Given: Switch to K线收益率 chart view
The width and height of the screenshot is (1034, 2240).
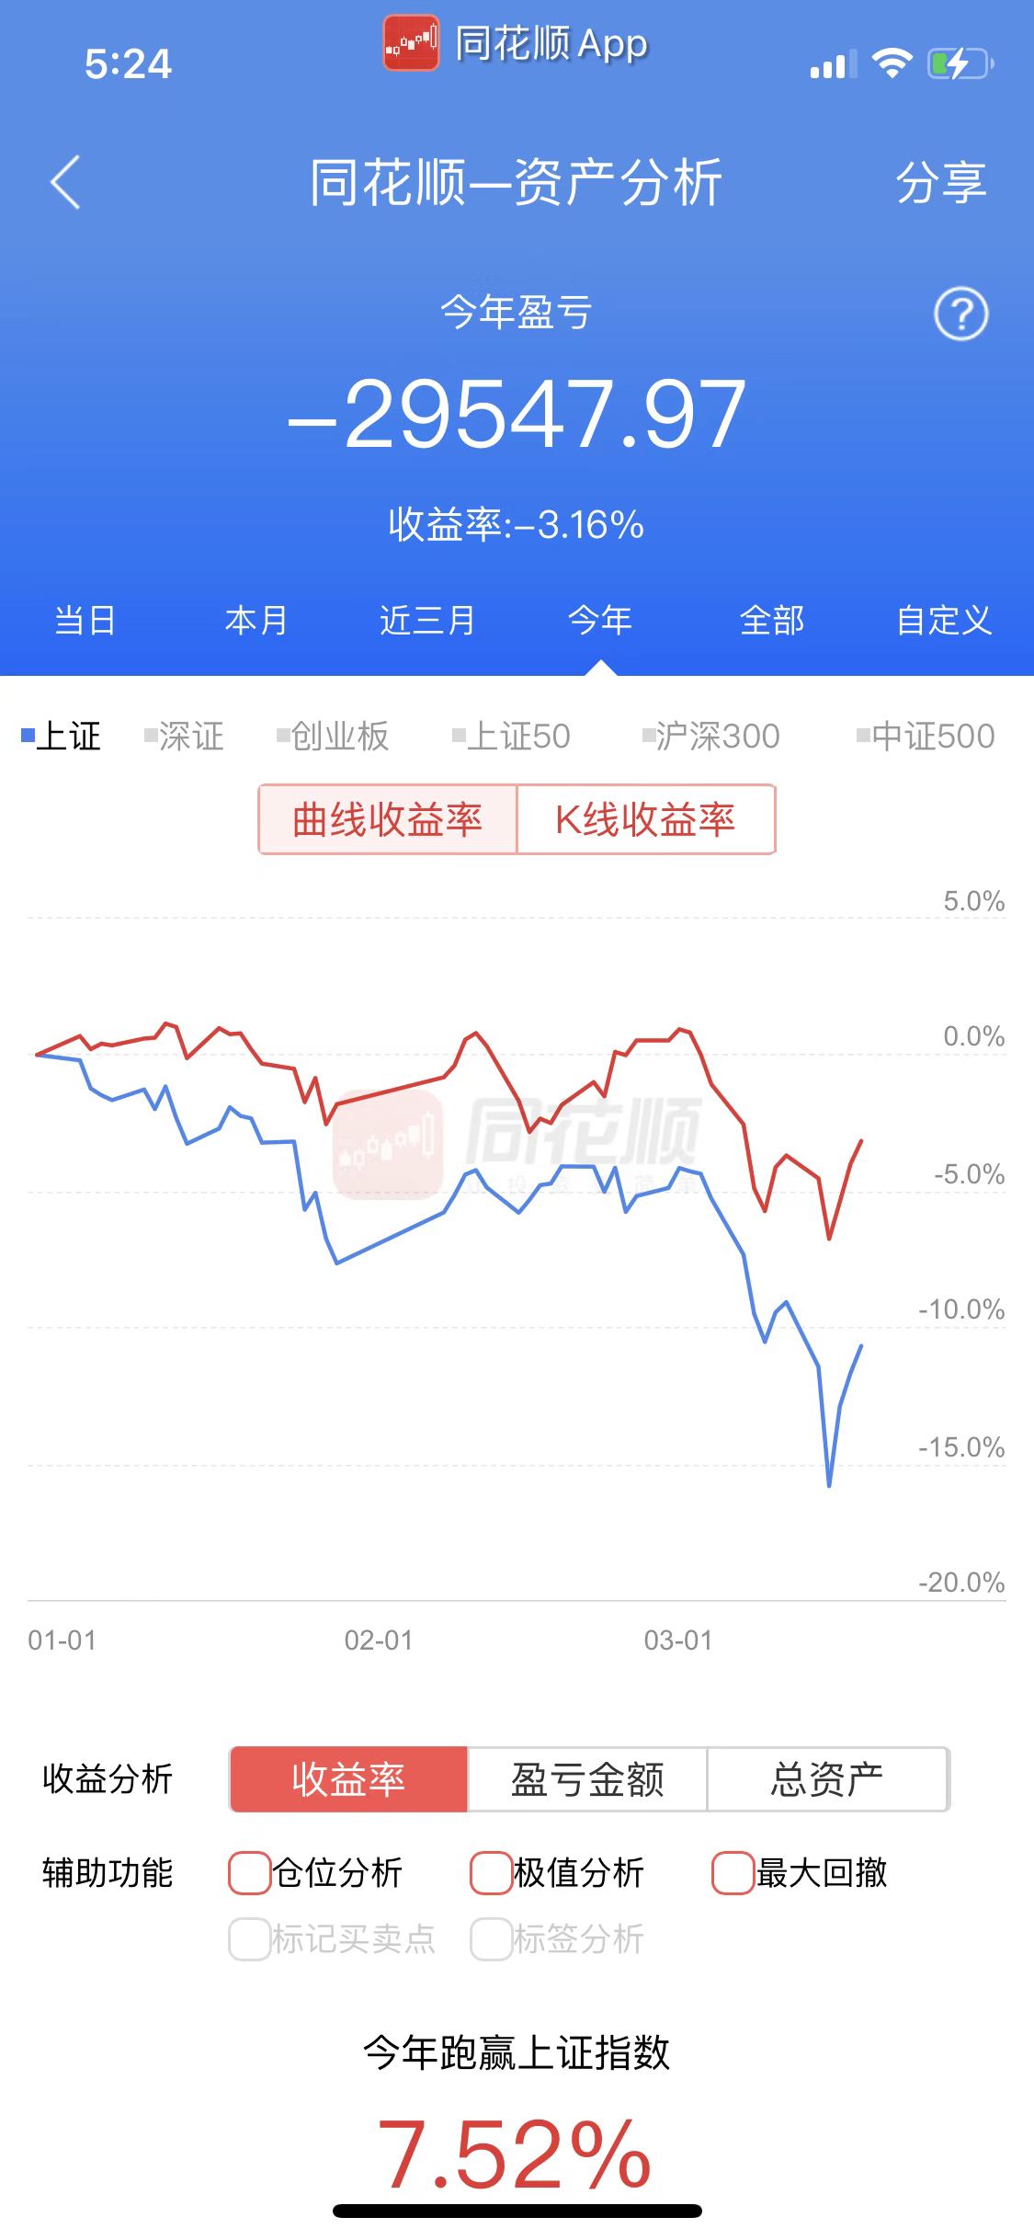Looking at the screenshot, I should [645, 819].
